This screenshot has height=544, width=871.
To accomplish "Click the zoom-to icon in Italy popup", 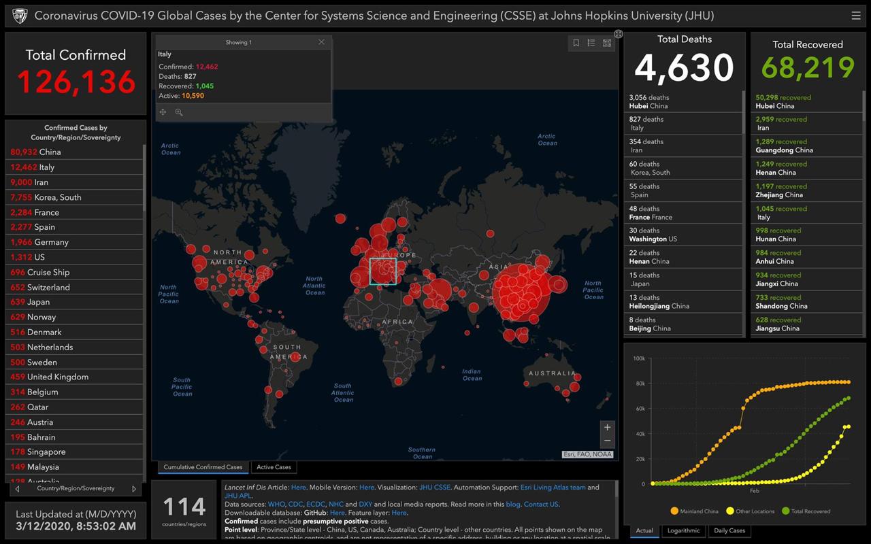I will click(179, 112).
